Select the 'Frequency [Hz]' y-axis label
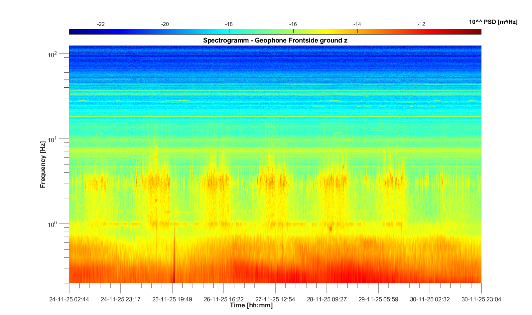 pos(43,164)
